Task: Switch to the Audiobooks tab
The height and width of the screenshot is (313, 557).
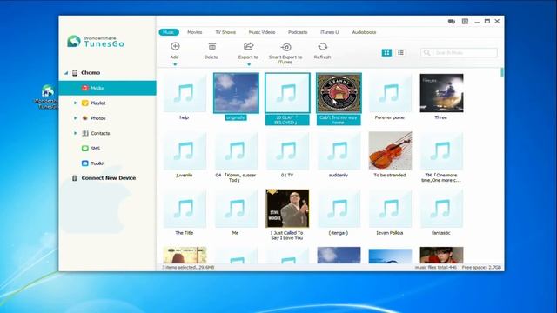Action: 364,32
